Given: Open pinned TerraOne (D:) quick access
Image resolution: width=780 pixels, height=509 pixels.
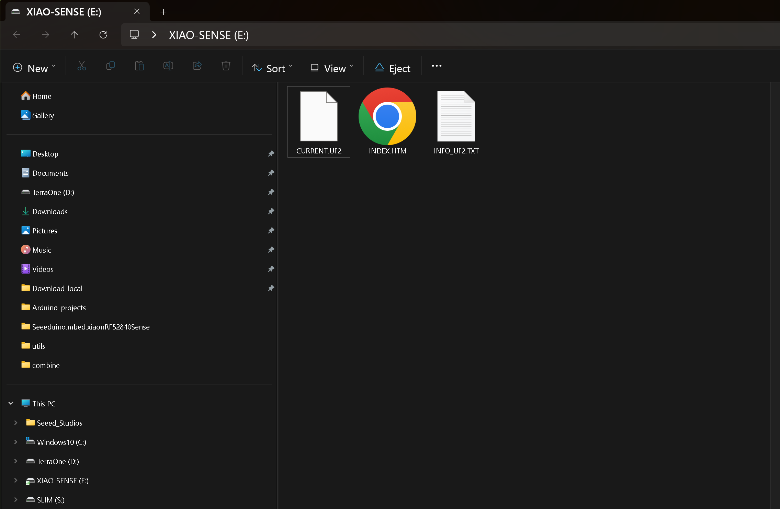Looking at the screenshot, I should click(47, 192).
